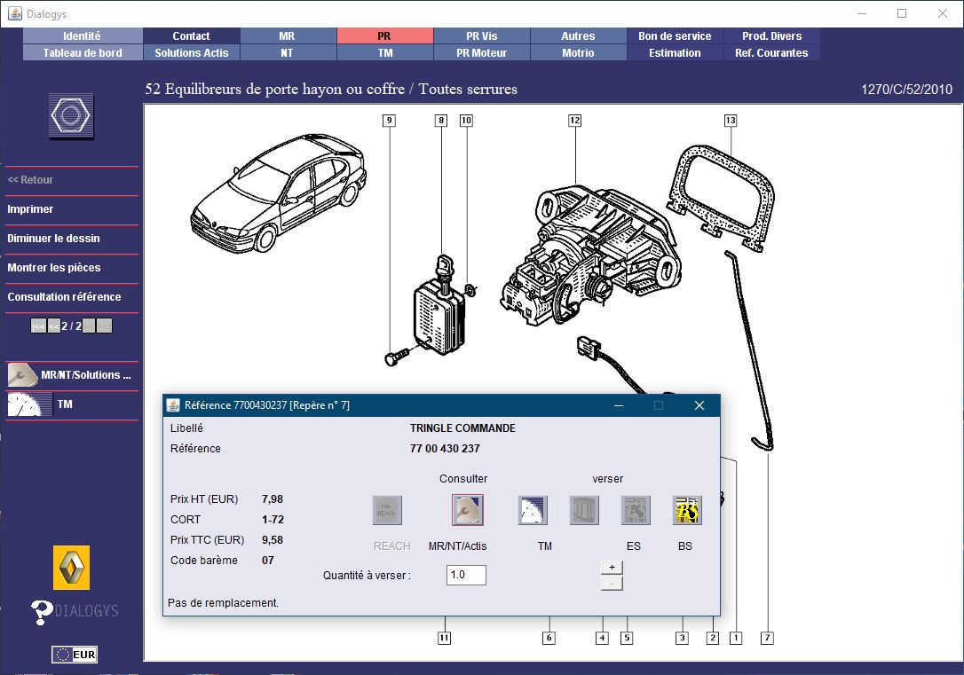This screenshot has height=675, width=964.
Task: Click the Renault logo
Action: point(71,568)
